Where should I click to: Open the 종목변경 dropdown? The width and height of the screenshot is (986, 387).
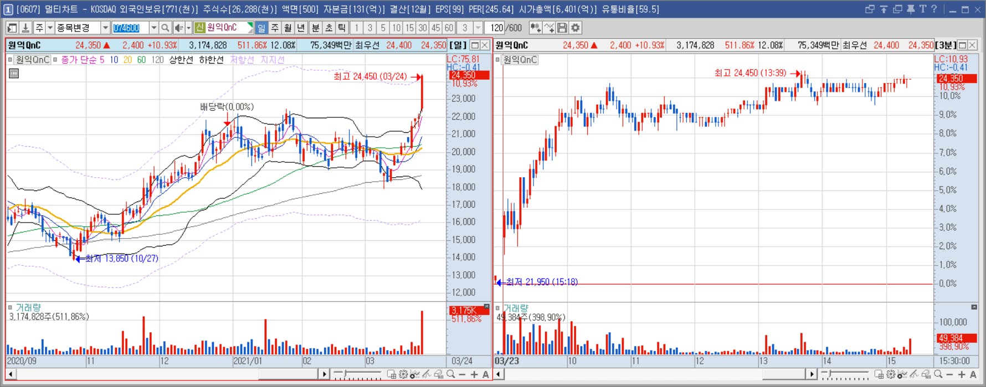tap(105, 28)
